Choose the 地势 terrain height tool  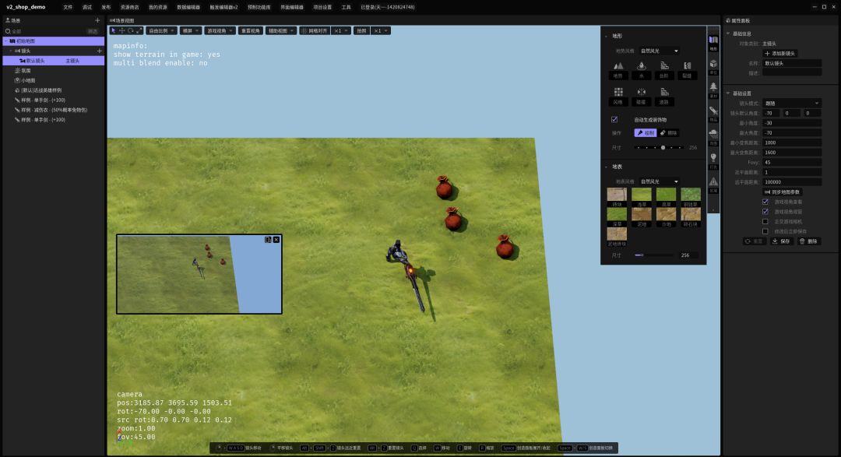(x=618, y=70)
